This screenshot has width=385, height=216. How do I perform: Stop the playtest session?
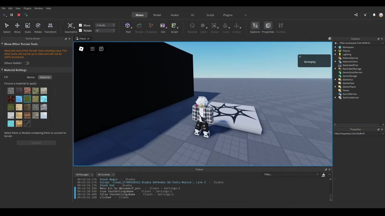coord(19,15)
